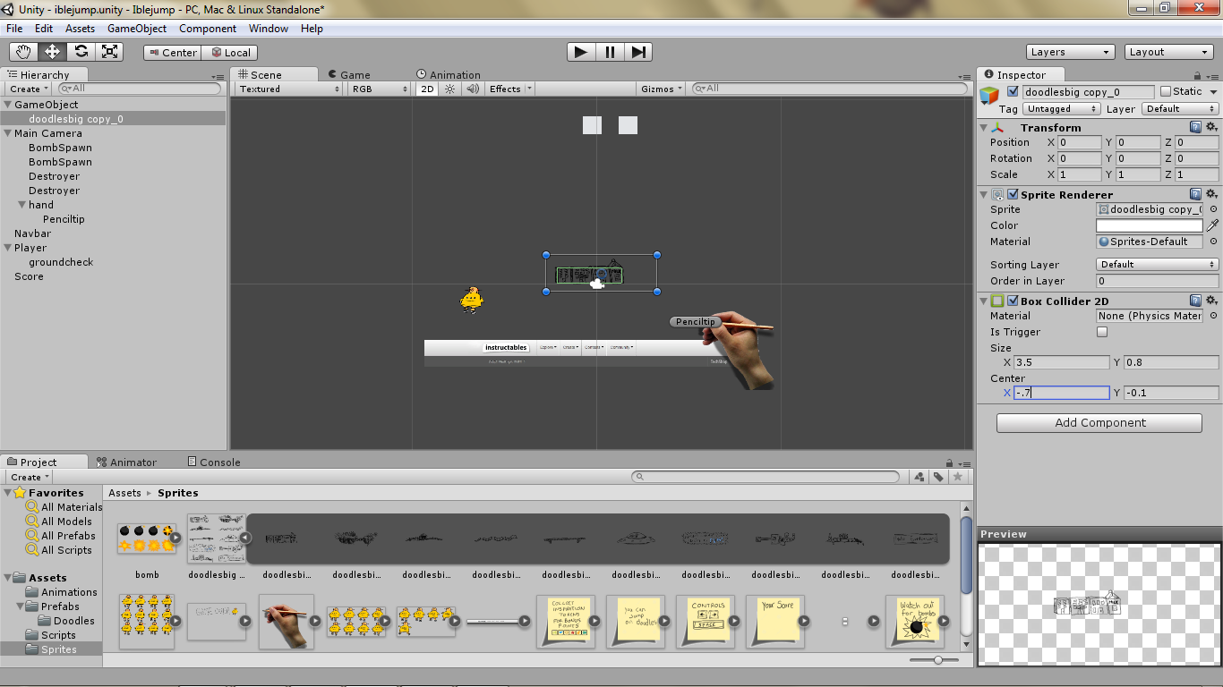Screen dimensions: 1223x687
Task: Open the Transform component gear menu
Action: point(1211,127)
